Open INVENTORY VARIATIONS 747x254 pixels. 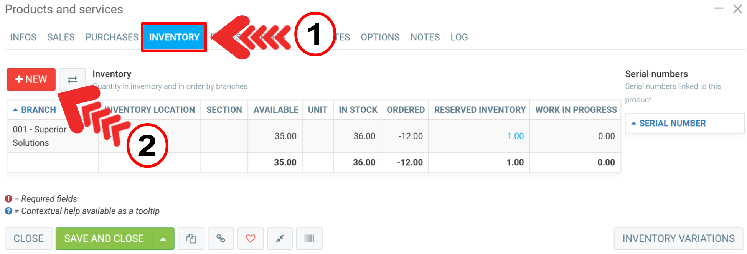(678, 239)
